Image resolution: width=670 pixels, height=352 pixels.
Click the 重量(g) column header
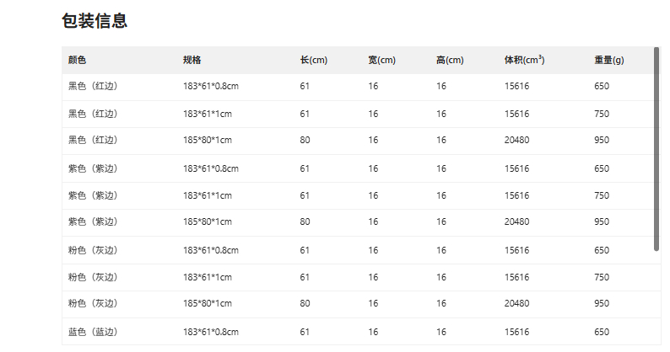pos(608,61)
